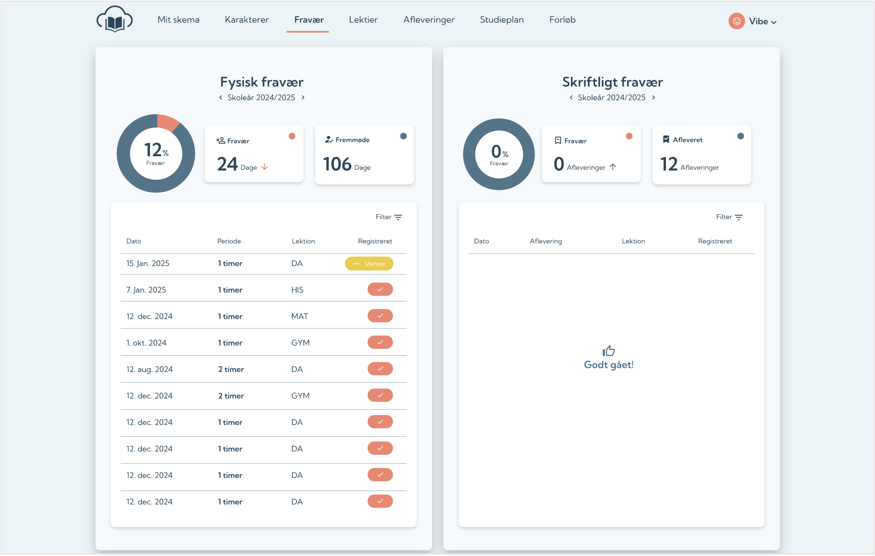
Task: Click the up arrow beside 0 Afleveringer
Action: click(613, 167)
